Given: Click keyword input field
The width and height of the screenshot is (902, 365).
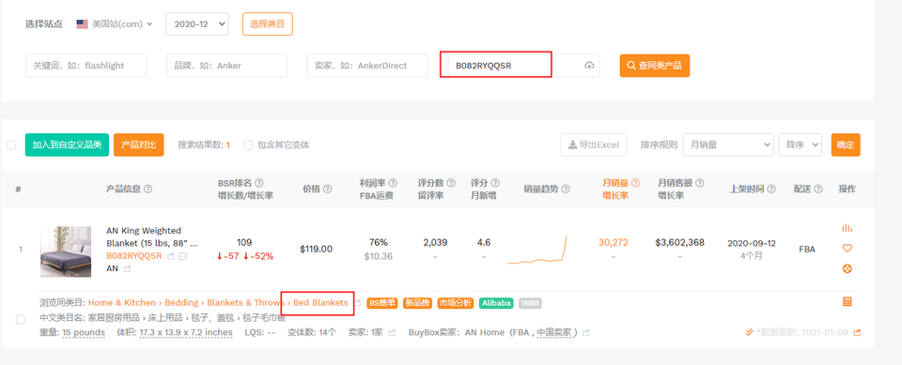Looking at the screenshot, I should click(86, 66).
